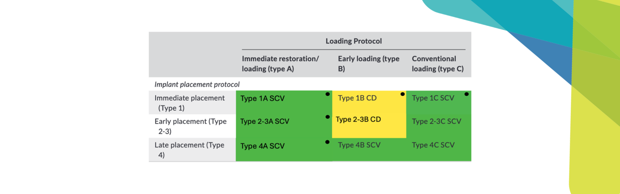Click the "Early placement (Type 2-3)" row label
This screenshot has width=620, height=194.
(190, 126)
